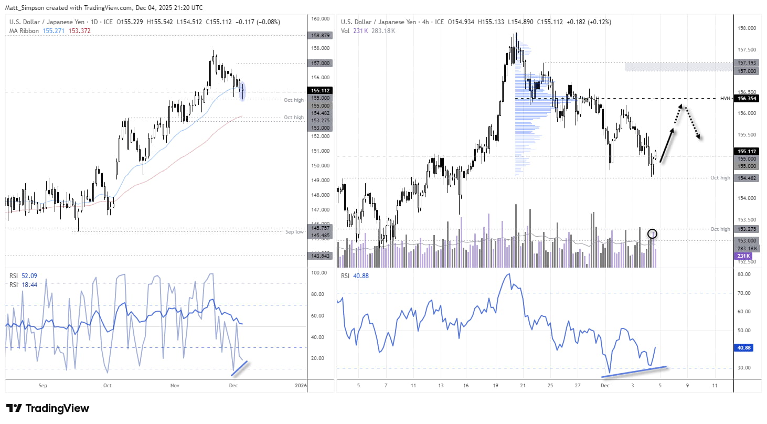This screenshot has width=767, height=424.
Task: Click the 2026 label on the time axis
Action: point(300,385)
